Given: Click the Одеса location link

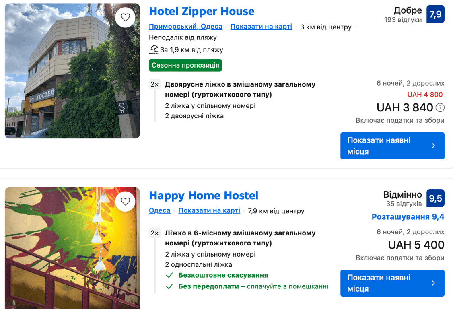Looking at the screenshot, I should (159, 211).
